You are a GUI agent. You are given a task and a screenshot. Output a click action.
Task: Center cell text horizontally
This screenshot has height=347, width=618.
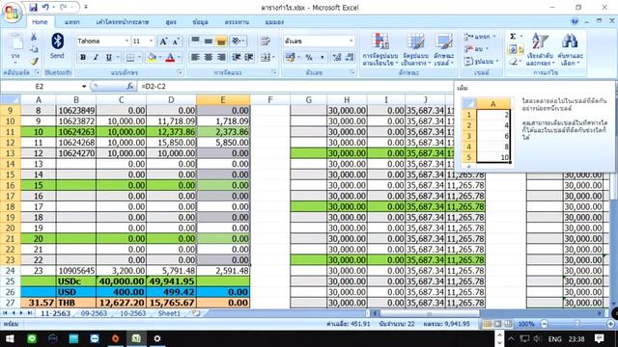click(x=209, y=58)
